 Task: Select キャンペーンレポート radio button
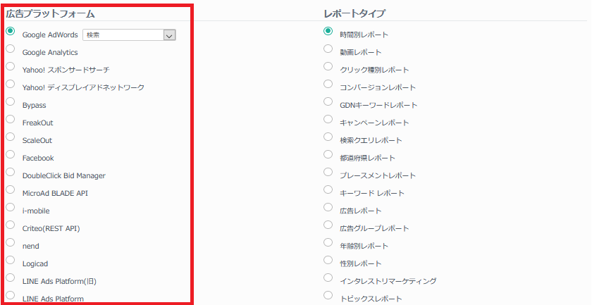pyautogui.click(x=328, y=119)
